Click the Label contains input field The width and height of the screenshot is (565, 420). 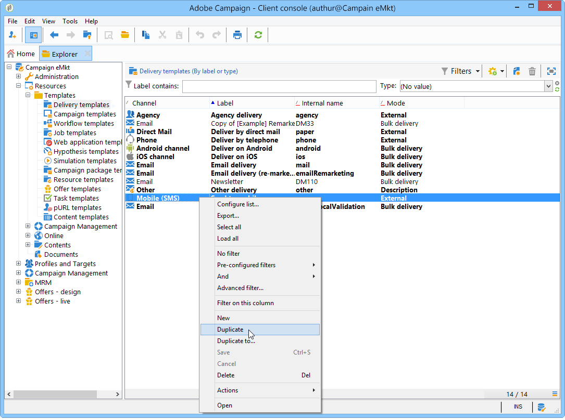(279, 86)
